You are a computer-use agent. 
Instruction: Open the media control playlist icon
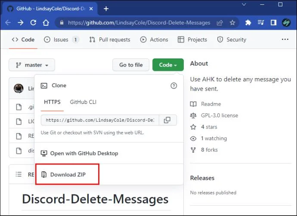click(x=261, y=23)
